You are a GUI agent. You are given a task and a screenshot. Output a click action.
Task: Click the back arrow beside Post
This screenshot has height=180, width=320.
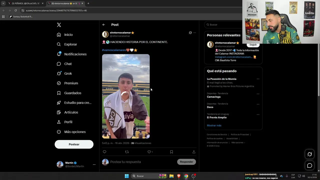(104, 25)
